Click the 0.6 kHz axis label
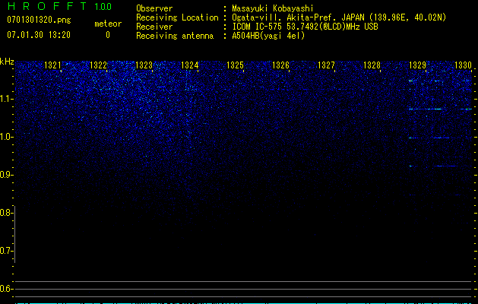This screenshot has height=304, width=478. tap(6, 289)
